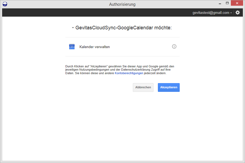Viewport: 245px width, 163px height.
Task: Select the Kalender verwalten permission text
Action: click(x=94, y=47)
